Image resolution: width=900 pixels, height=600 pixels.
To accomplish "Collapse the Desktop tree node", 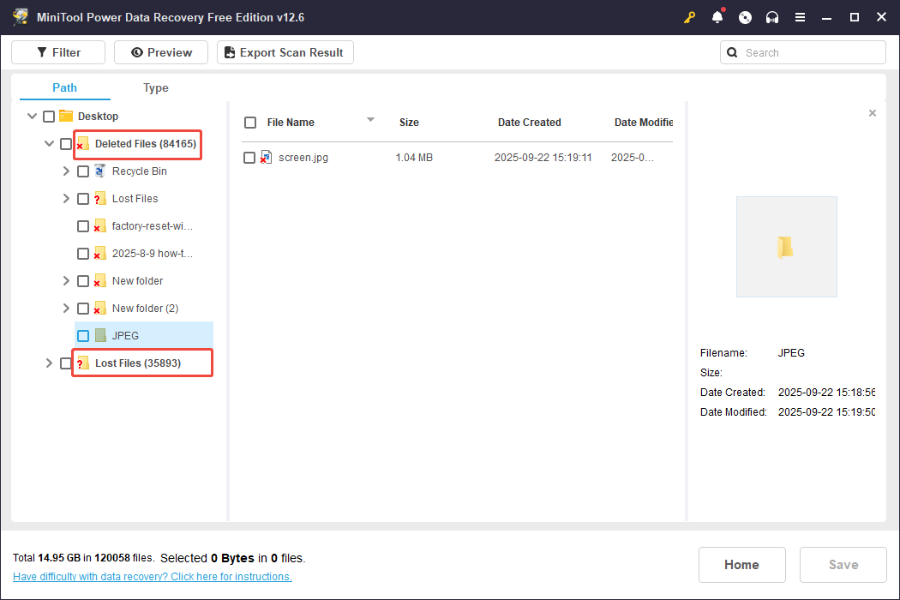I will pyautogui.click(x=32, y=116).
